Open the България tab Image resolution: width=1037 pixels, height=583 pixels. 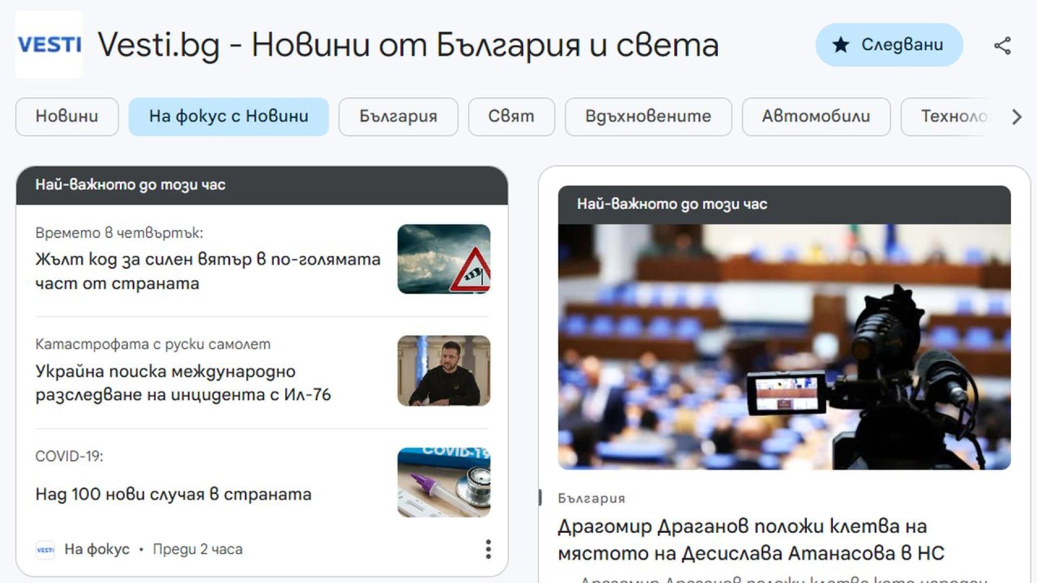coord(398,117)
